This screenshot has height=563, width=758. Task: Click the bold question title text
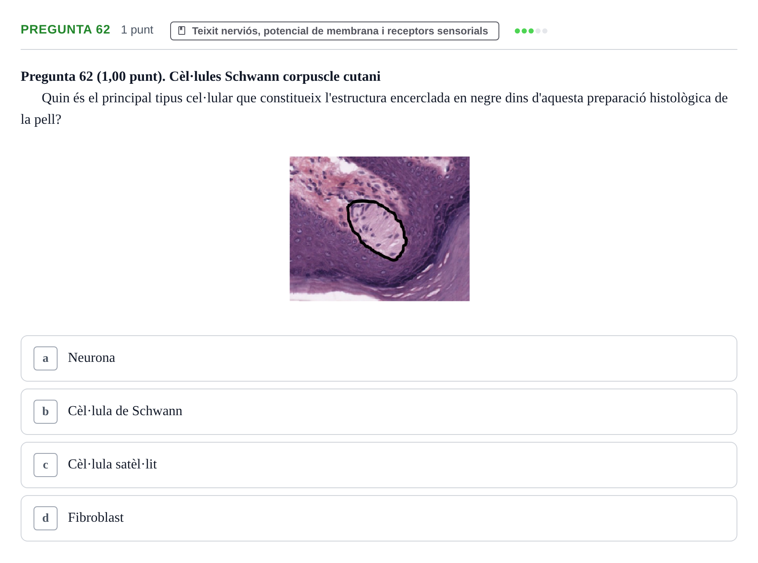pyautogui.click(x=201, y=76)
